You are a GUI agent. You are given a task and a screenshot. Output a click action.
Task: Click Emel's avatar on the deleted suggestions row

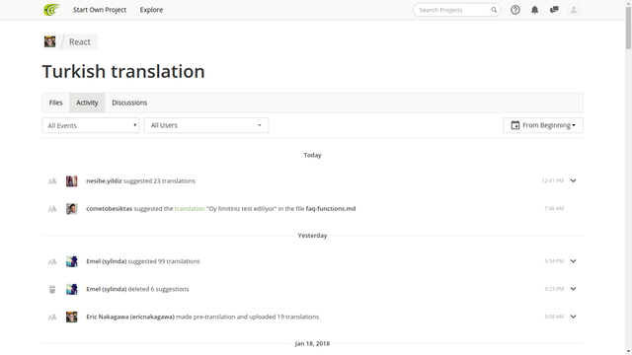72,289
